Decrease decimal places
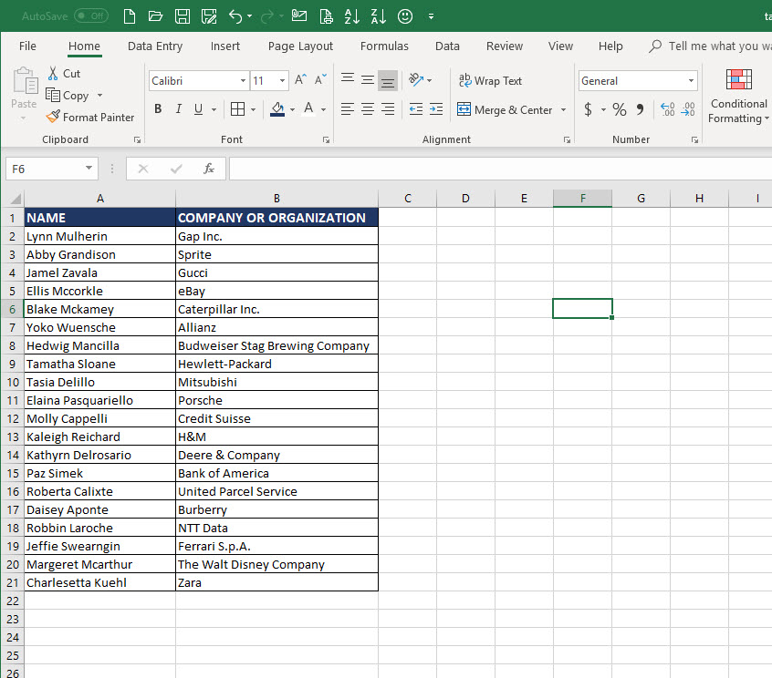Screen dimensions: 772x678 pyautogui.click(x=688, y=109)
